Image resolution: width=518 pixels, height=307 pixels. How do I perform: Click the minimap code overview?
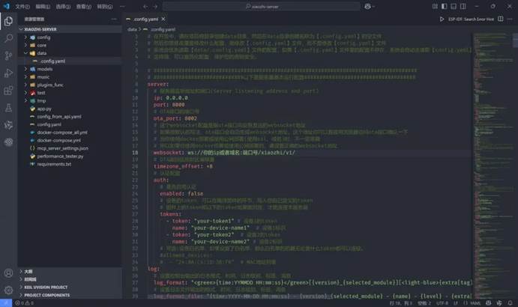pyautogui.click(x=493, y=165)
